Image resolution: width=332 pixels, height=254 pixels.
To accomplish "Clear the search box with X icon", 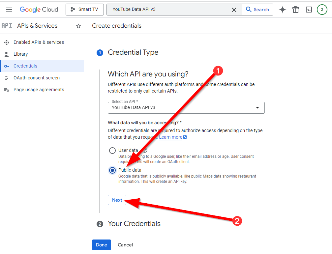I will click(x=234, y=10).
